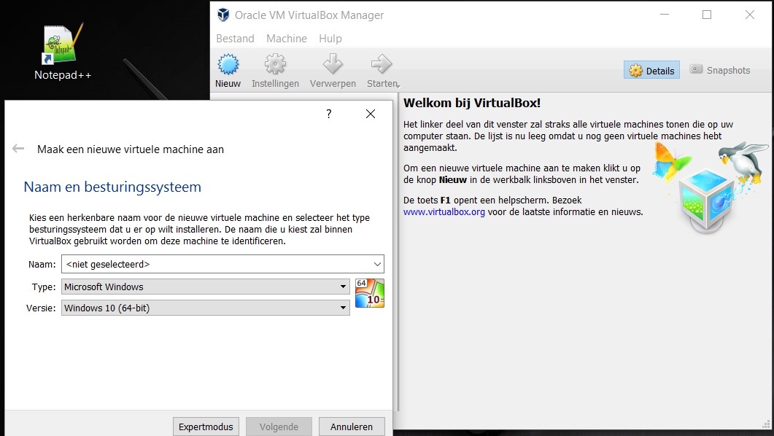Maximize the VirtualBox Manager window

(707, 15)
